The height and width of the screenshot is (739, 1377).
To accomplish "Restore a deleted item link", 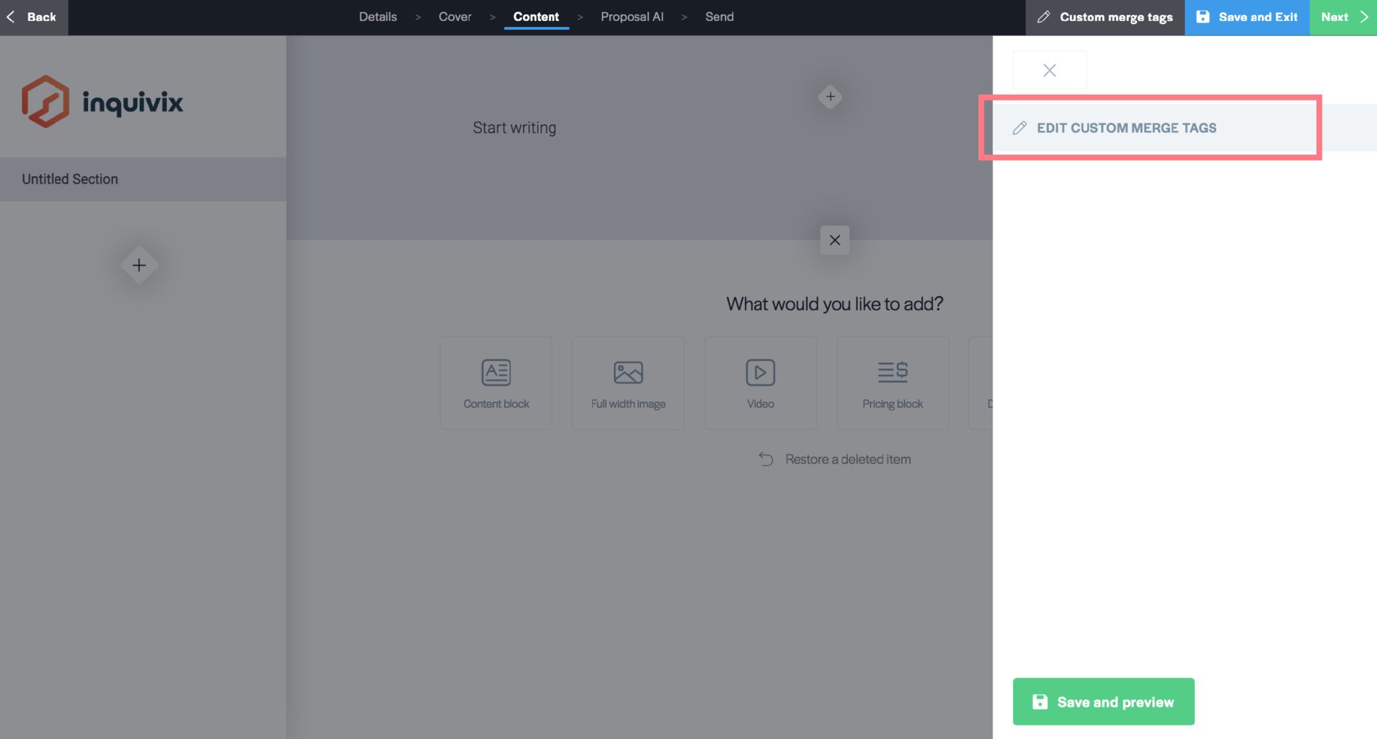I will coord(847,460).
